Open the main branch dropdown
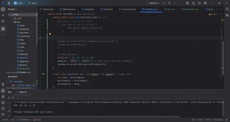 [x=33, y=3]
